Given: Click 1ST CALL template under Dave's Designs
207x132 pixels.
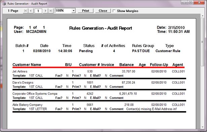Looking at the screenshot, I should pyautogui.click(x=36, y=87).
